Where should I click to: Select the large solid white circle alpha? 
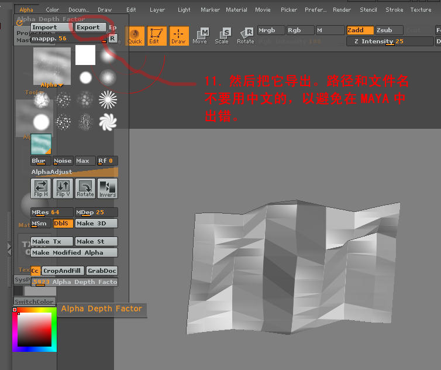42,122
